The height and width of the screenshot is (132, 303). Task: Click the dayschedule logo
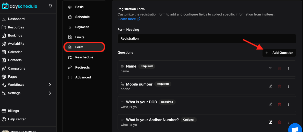[20, 6]
